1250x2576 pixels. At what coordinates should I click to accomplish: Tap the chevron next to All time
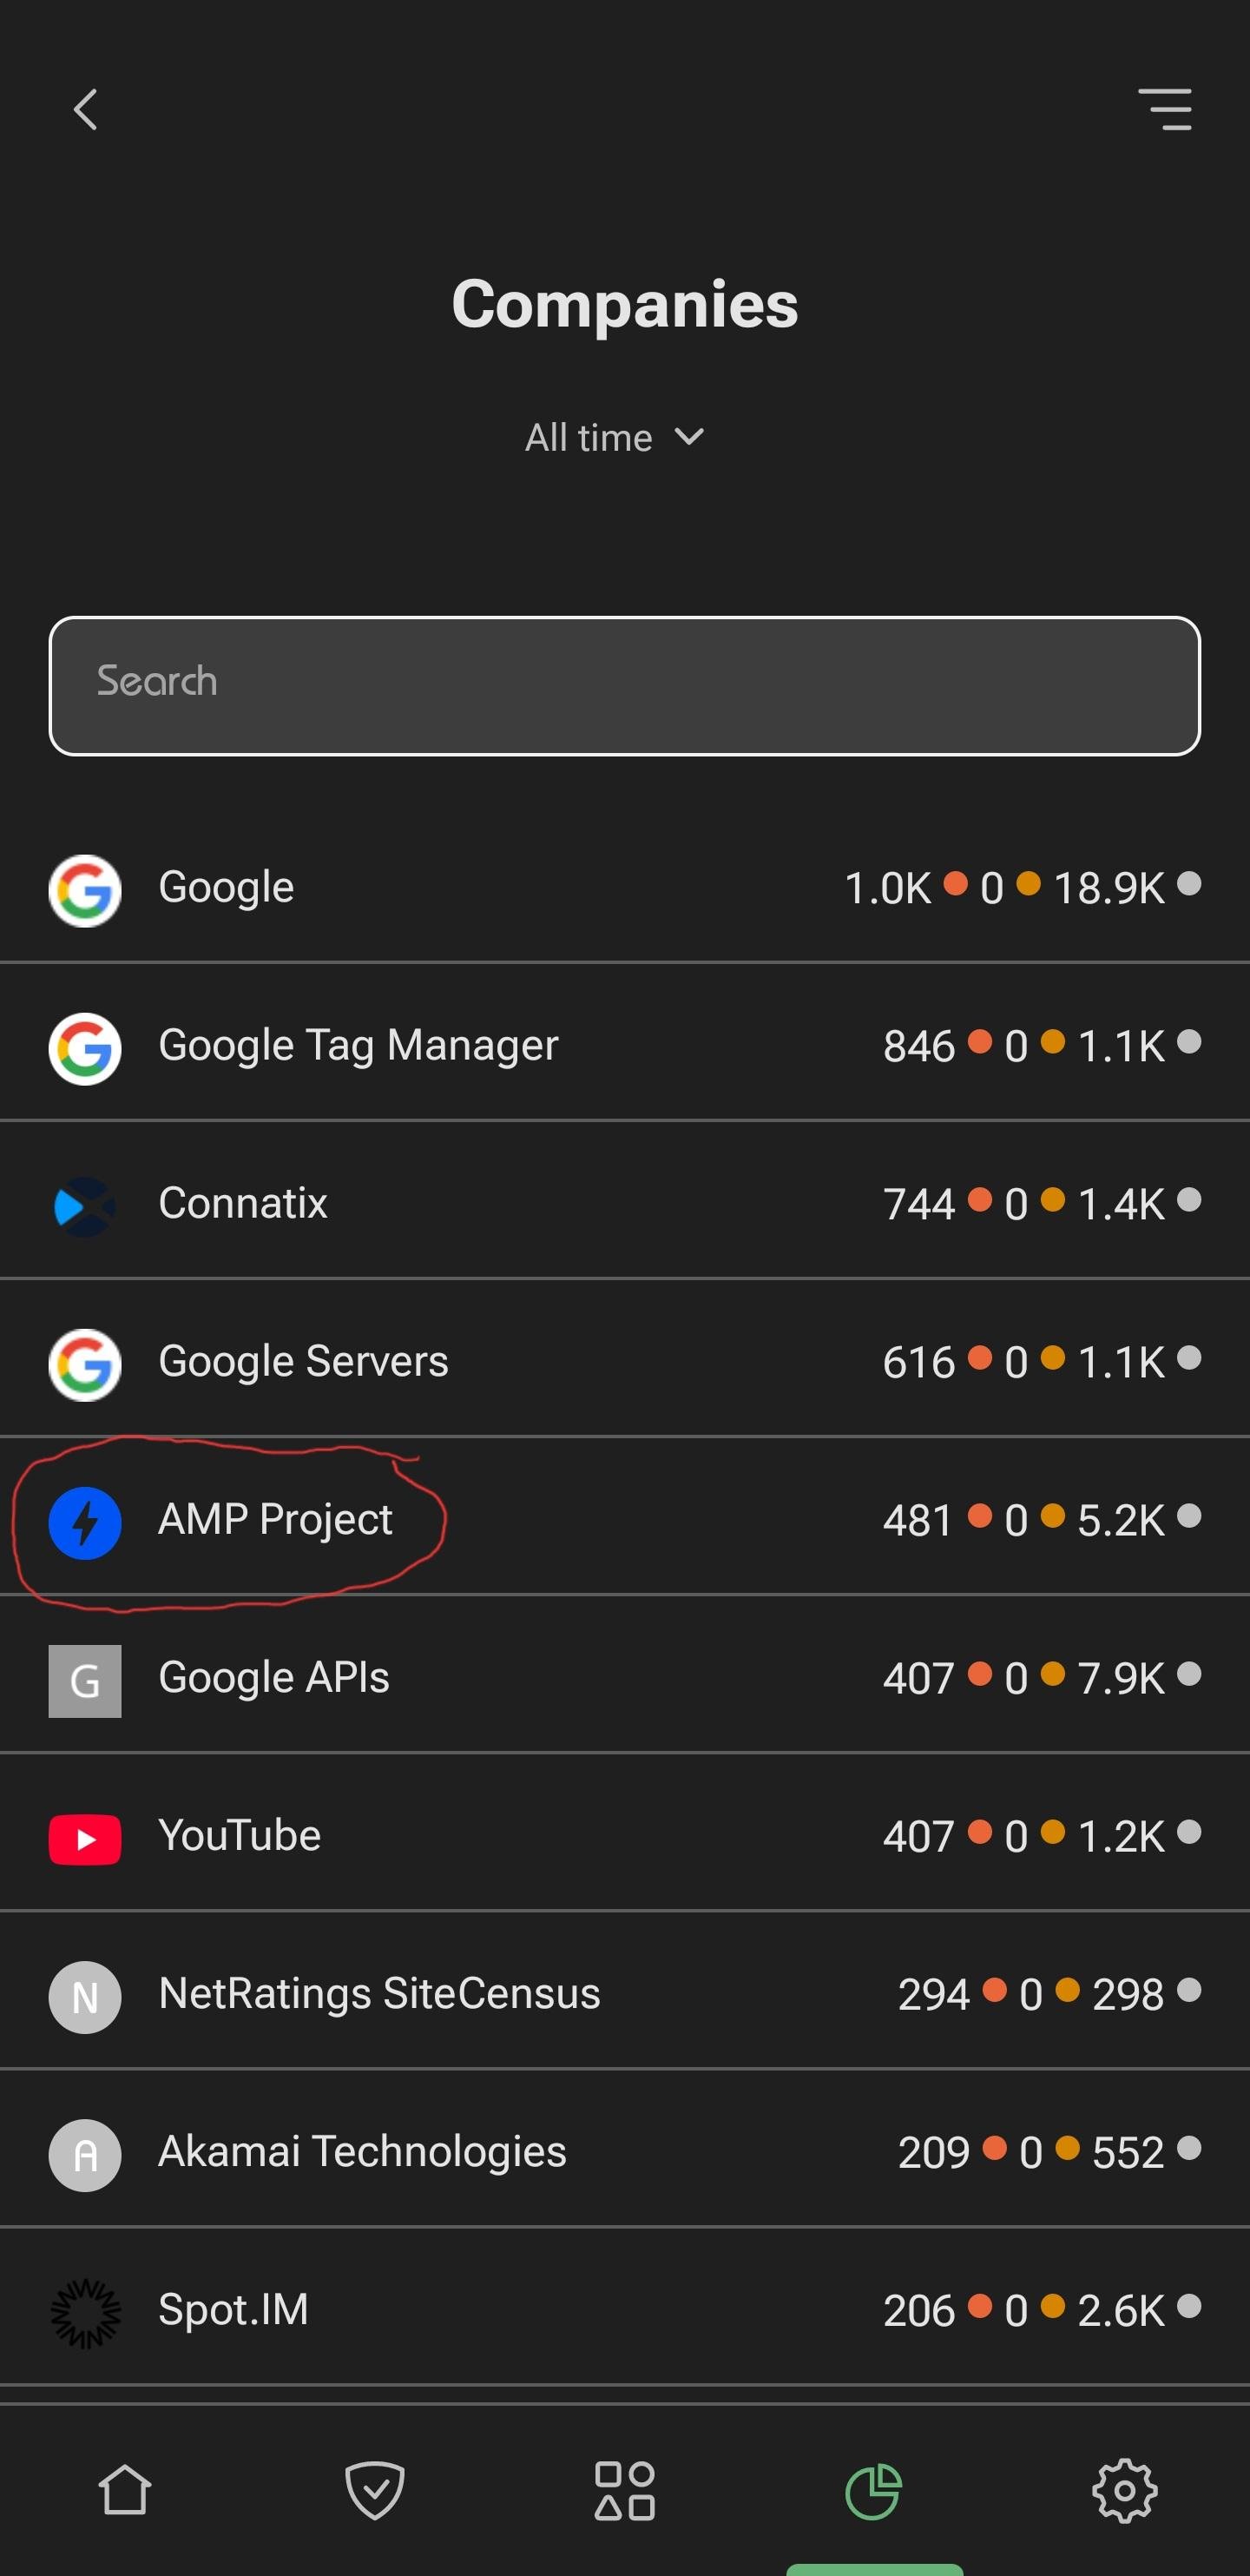pos(689,437)
